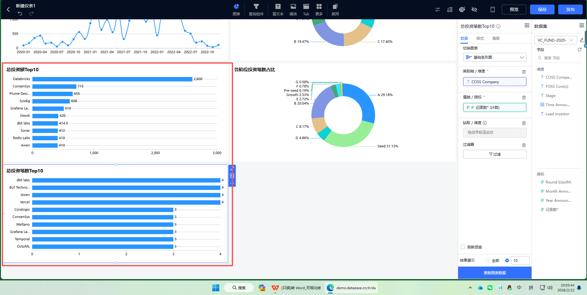The image size is (587, 295).
Task: Switch to the 高级 advanced tab
Action: tap(496, 39)
